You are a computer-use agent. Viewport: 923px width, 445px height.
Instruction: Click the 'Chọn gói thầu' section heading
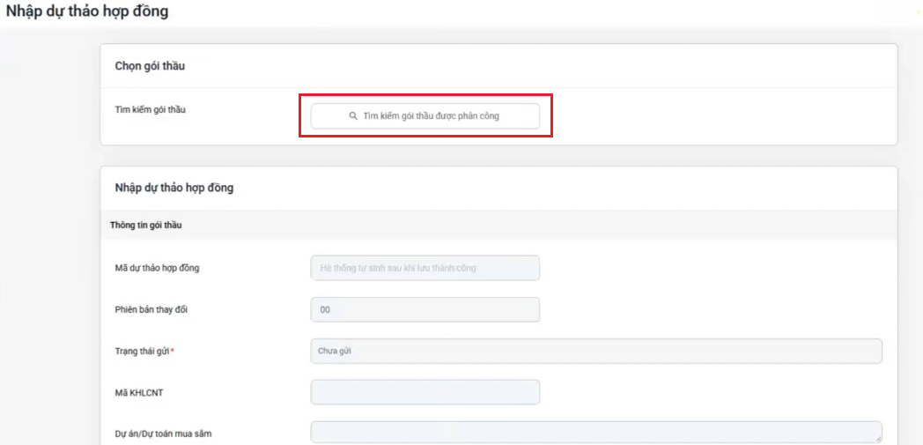coord(150,66)
